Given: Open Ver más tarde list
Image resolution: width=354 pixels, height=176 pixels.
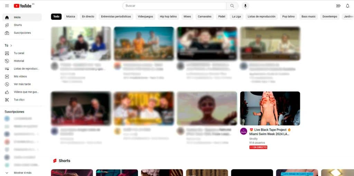Looking at the screenshot, I should [22, 84].
